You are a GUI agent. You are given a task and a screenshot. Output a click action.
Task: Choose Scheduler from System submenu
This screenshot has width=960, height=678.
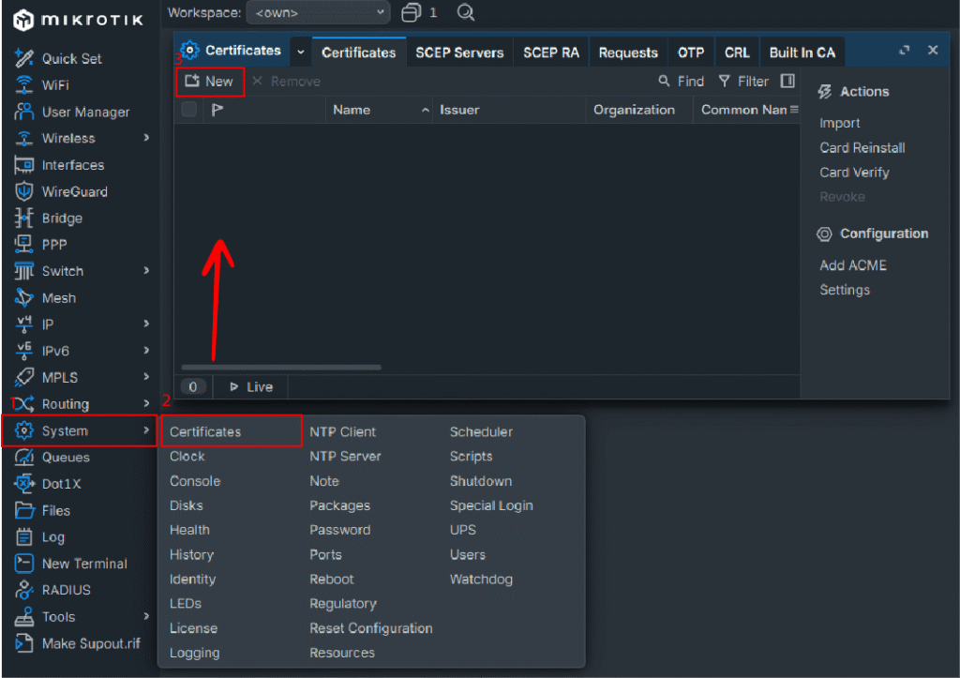(x=481, y=431)
